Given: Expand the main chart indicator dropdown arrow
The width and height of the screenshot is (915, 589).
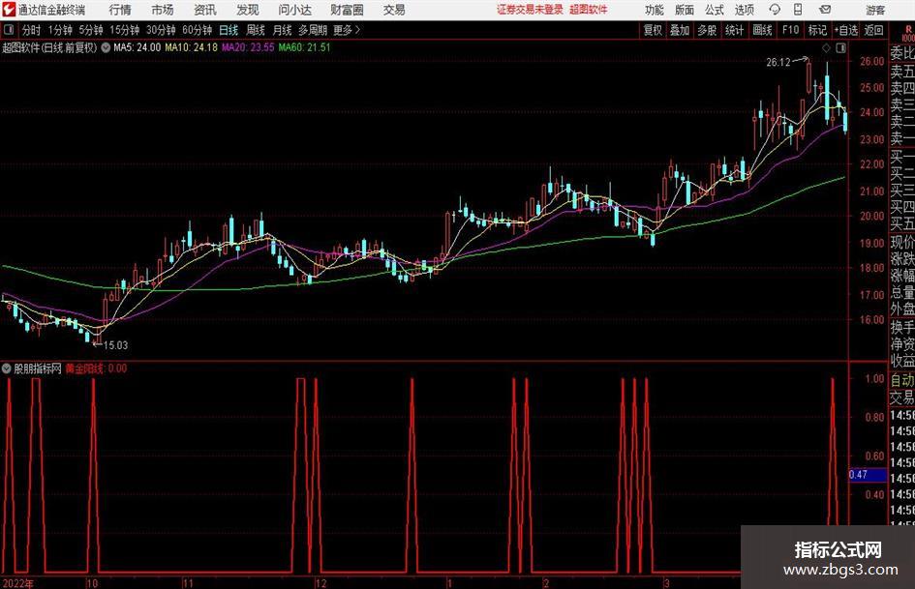Looking at the screenshot, I should click(x=106, y=47).
